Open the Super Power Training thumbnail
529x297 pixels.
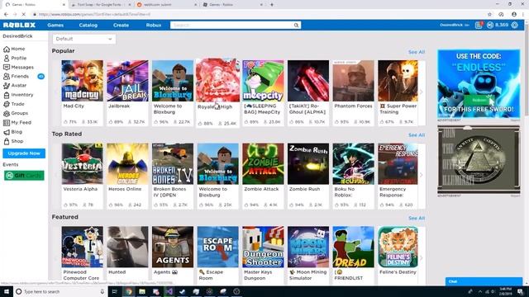398,81
